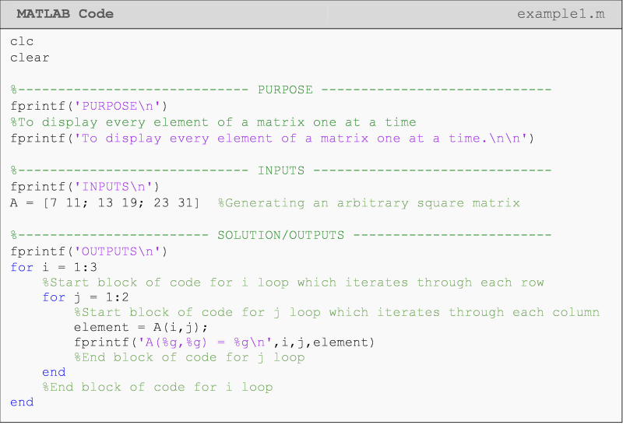The image size is (623, 425).
Task: Click the 'for i = 1:3' line
Action: pyautogui.click(x=54, y=267)
